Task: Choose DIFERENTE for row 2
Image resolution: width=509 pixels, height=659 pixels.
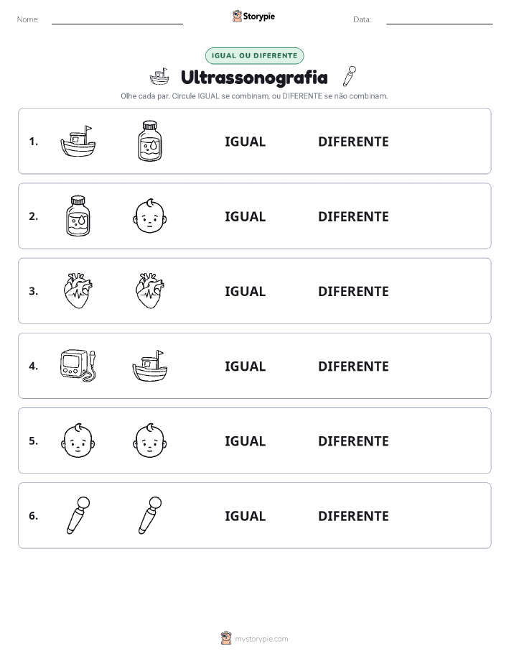Action: point(353,216)
